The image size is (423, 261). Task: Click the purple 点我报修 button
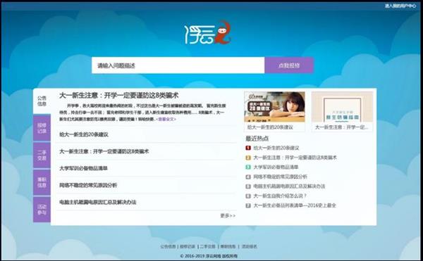pyautogui.click(x=289, y=65)
